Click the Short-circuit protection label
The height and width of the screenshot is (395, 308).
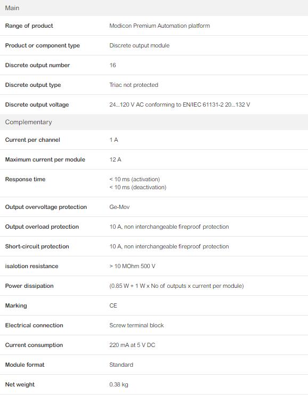point(37,246)
